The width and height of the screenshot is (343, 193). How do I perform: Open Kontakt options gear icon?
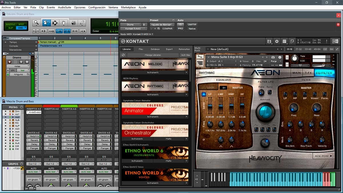[277, 41]
